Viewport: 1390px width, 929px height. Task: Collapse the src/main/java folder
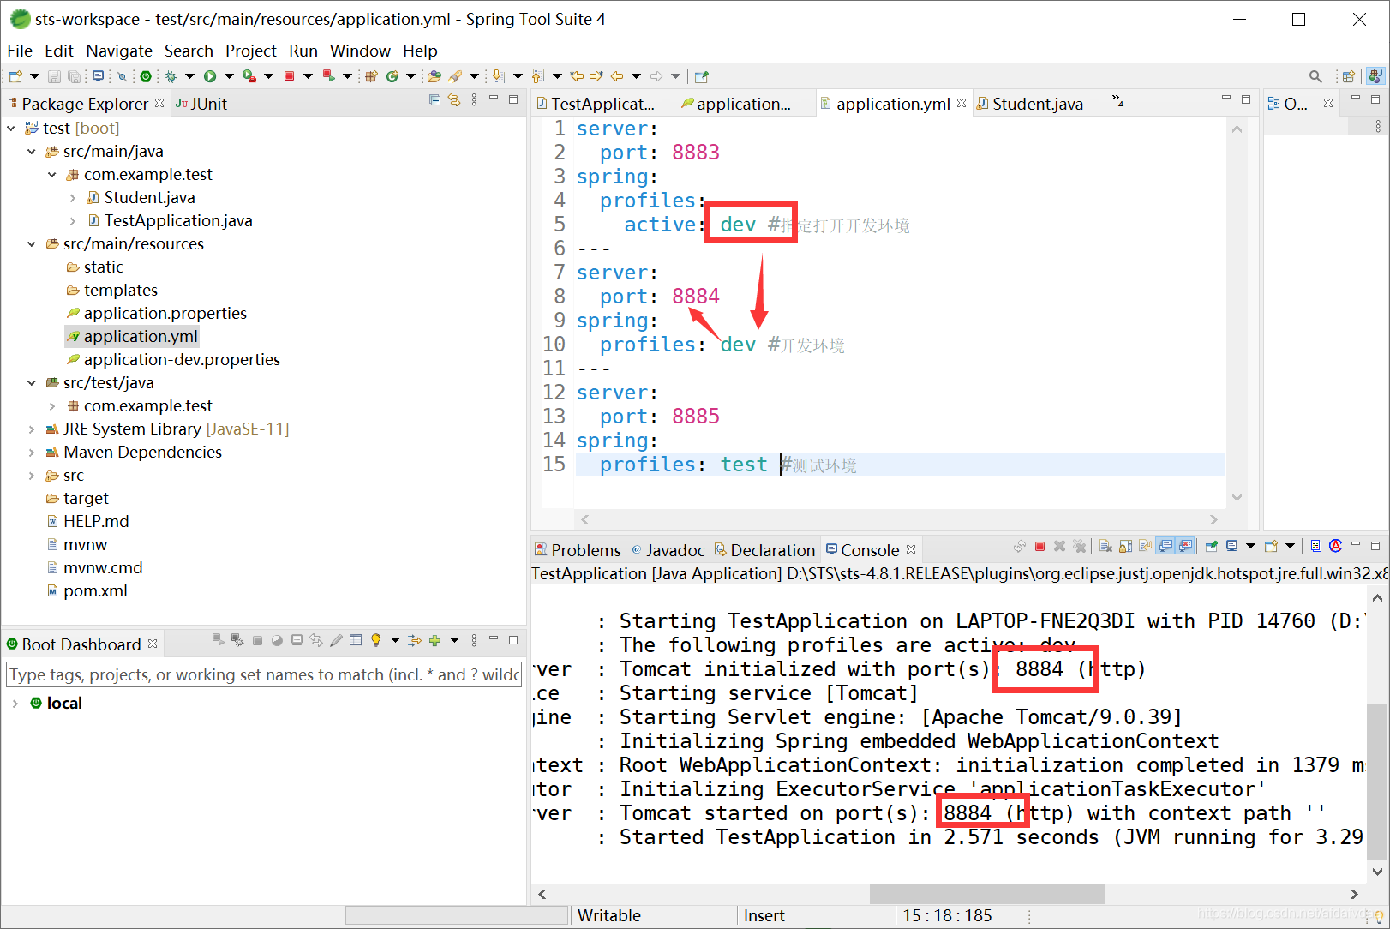(32, 151)
